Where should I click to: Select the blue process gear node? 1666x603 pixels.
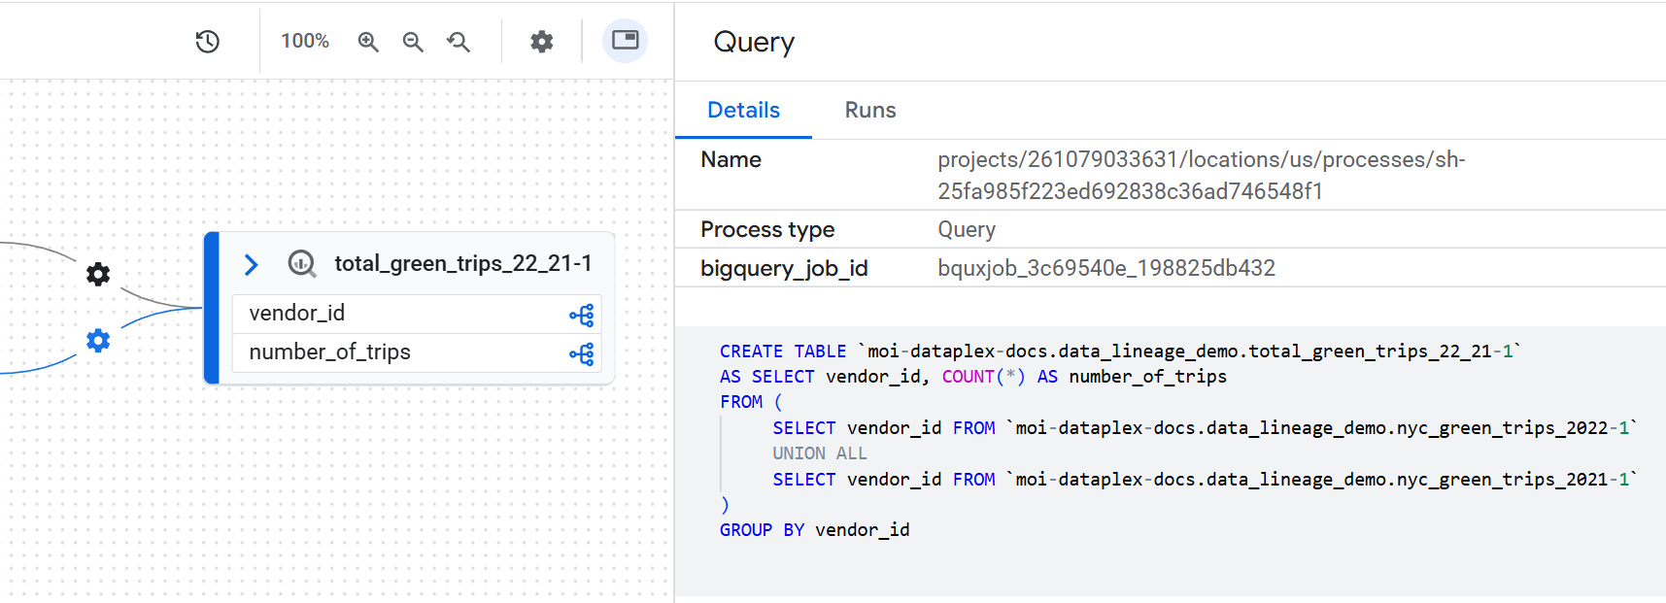tap(98, 341)
